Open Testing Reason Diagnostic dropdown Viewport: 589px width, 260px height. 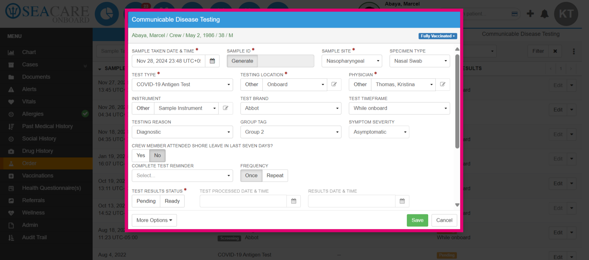tap(182, 132)
